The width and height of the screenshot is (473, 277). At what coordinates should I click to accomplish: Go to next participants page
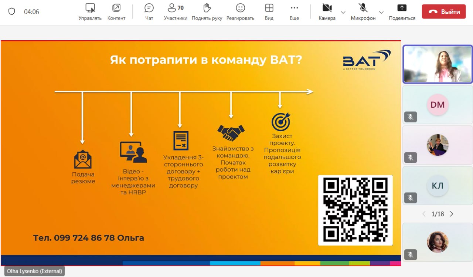tap(451, 214)
